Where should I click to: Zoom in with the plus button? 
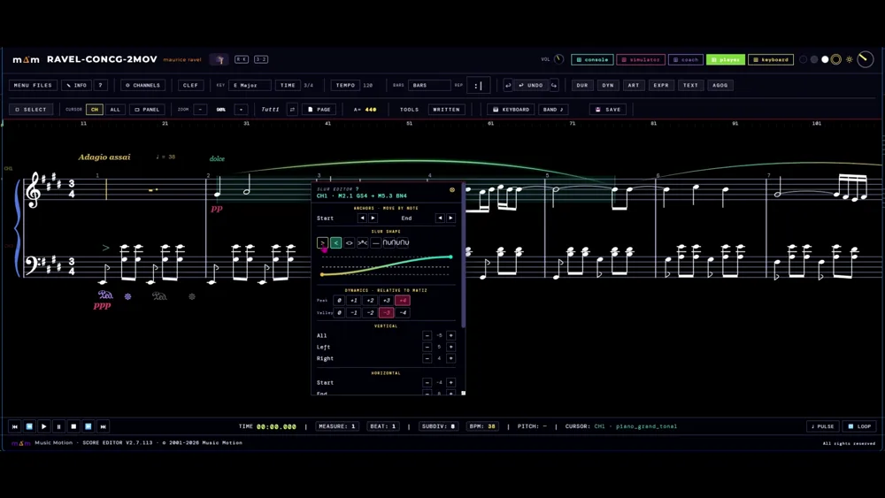pyautogui.click(x=241, y=110)
